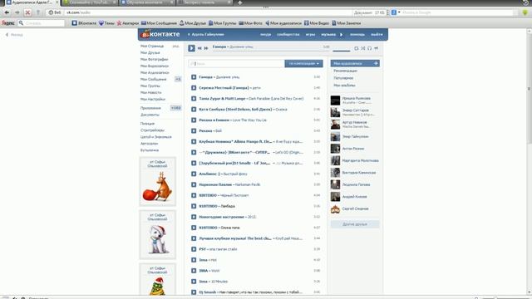Skip to the next track in the player
This screenshot has width=532, height=299.
[x=206, y=48]
